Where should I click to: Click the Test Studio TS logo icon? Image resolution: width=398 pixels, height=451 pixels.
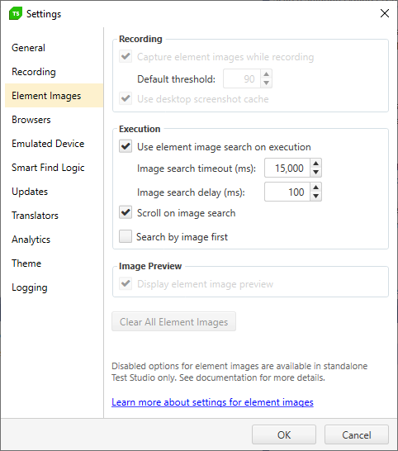pyautogui.click(x=16, y=13)
